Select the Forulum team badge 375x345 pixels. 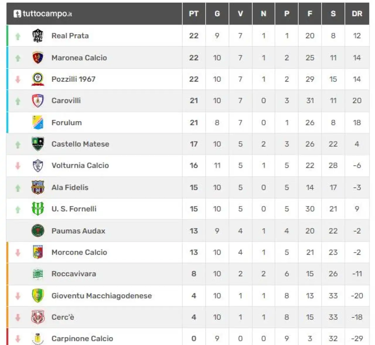[37, 122]
